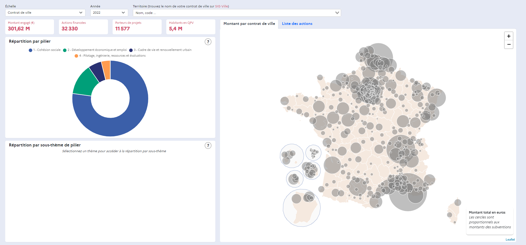Expand the Territoire dropdown arrow
This screenshot has width=526, height=245.
[x=337, y=13]
